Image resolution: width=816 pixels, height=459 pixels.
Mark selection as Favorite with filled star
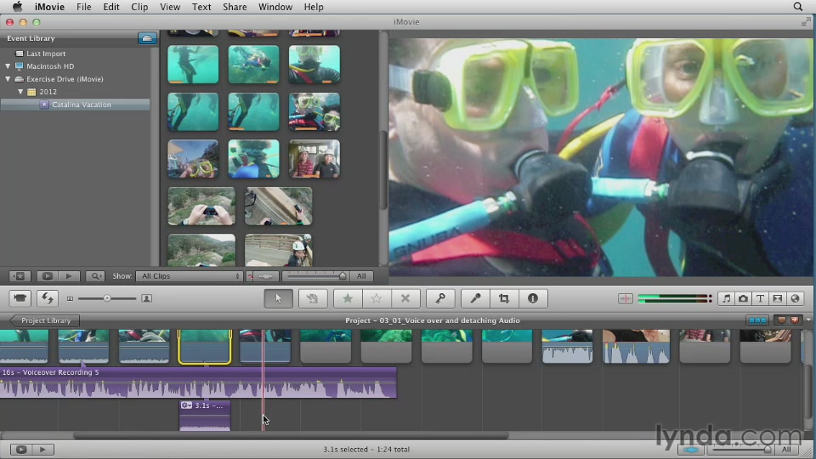(348, 298)
